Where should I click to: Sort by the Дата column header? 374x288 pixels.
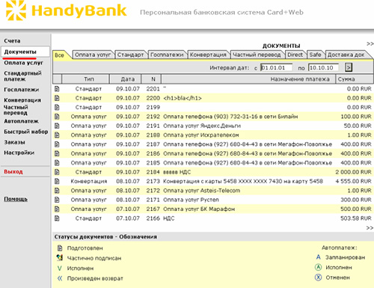click(126, 79)
